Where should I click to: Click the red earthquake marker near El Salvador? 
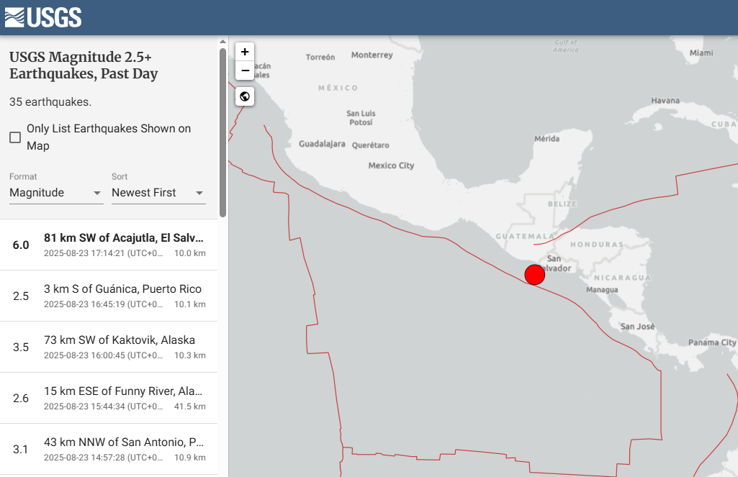[x=534, y=275]
